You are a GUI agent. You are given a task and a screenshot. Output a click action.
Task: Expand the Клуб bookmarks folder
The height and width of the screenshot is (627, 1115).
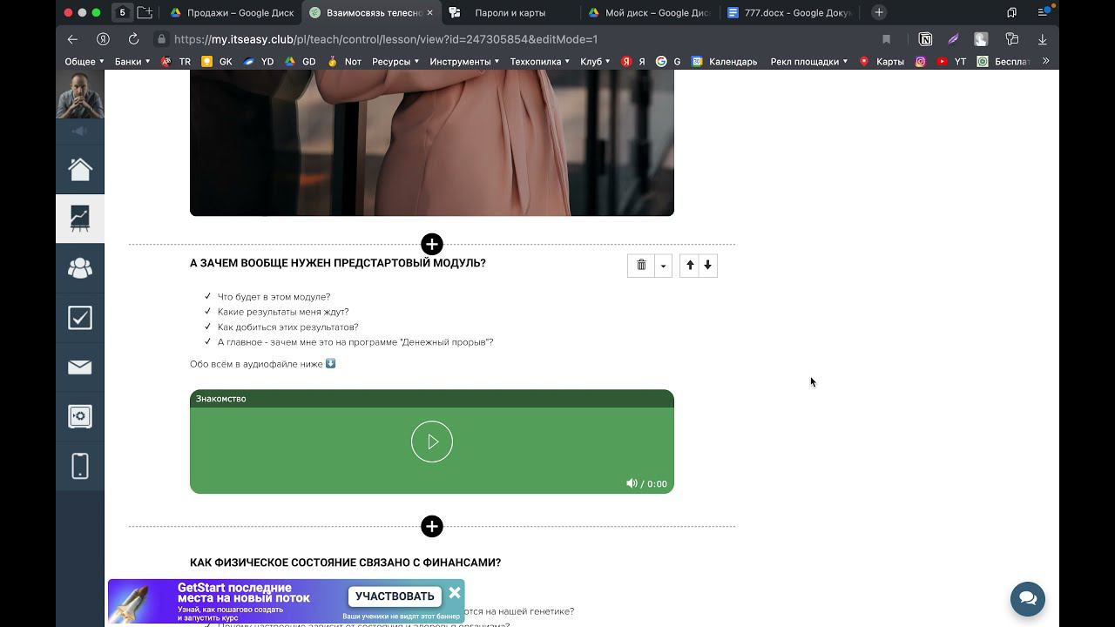pos(596,62)
